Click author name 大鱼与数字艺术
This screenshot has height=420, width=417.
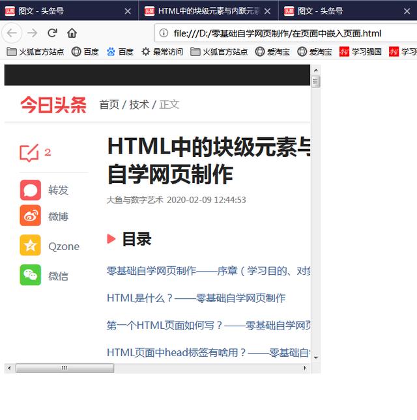(x=135, y=200)
